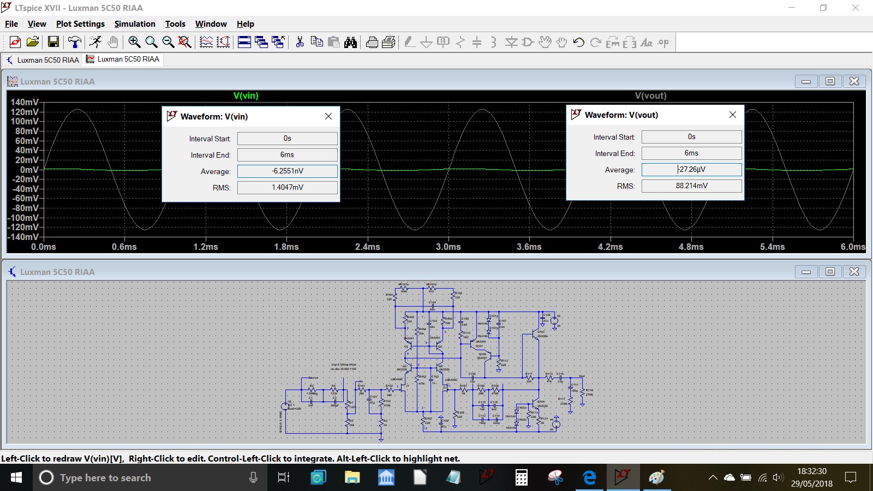Screen dimensions: 873x491
Task: Select the Resistor component tool
Action: click(461, 42)
